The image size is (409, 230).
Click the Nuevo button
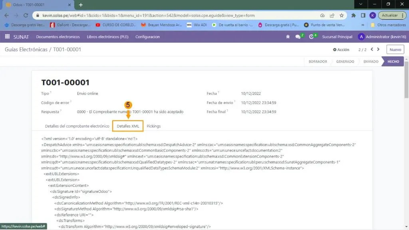(395, 50)
